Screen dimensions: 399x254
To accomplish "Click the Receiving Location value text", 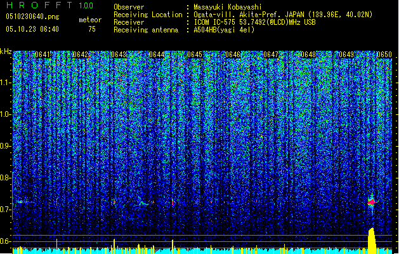I will click(x=283, y=15).
